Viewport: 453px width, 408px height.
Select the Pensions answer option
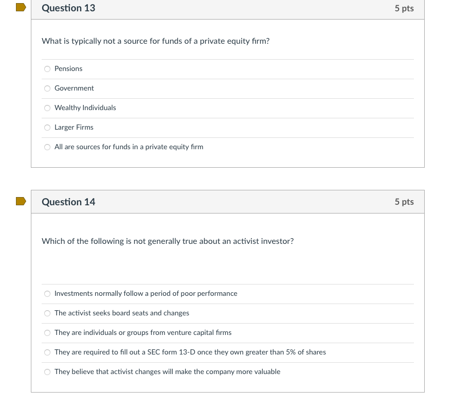47,69
